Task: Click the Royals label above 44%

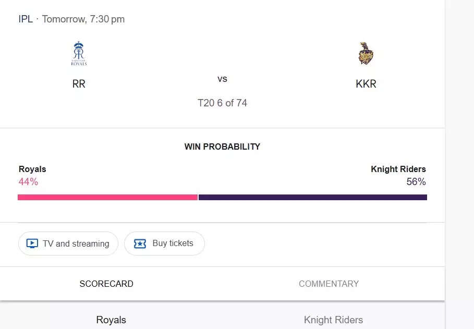Action: (x=32, y=169)
